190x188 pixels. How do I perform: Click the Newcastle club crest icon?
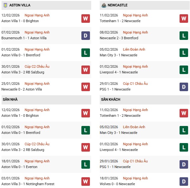103,5
